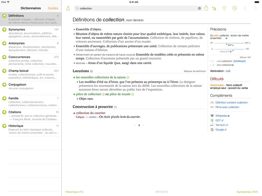
Task: Open the Citations dictionary
Action: 31,116
